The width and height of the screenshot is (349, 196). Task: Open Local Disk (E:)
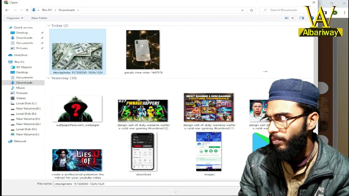pos(26,114)
